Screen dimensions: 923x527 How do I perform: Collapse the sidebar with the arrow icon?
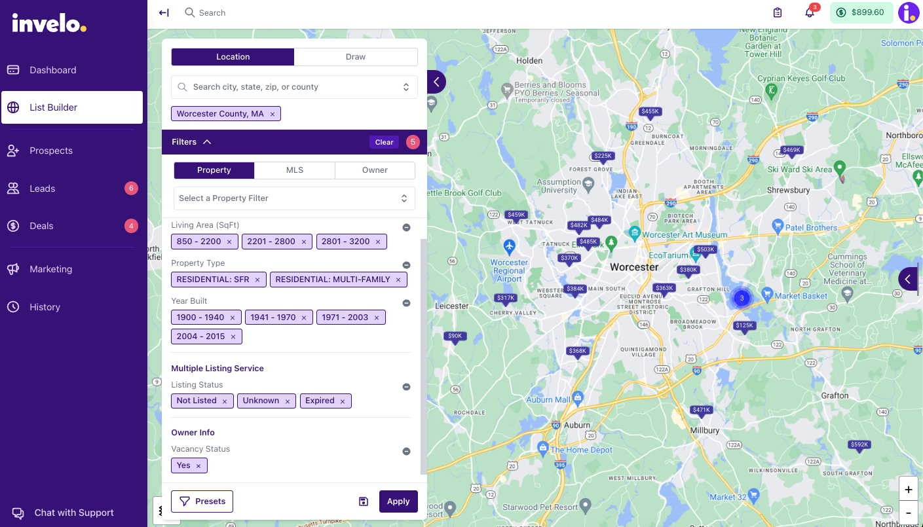pos(164,12)
